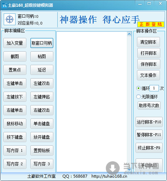
Task: Click scroll-down arrow of script editor
Action: coord(129,170)
